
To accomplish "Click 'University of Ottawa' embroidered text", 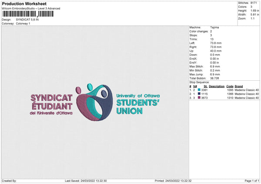I will point(138,96).
